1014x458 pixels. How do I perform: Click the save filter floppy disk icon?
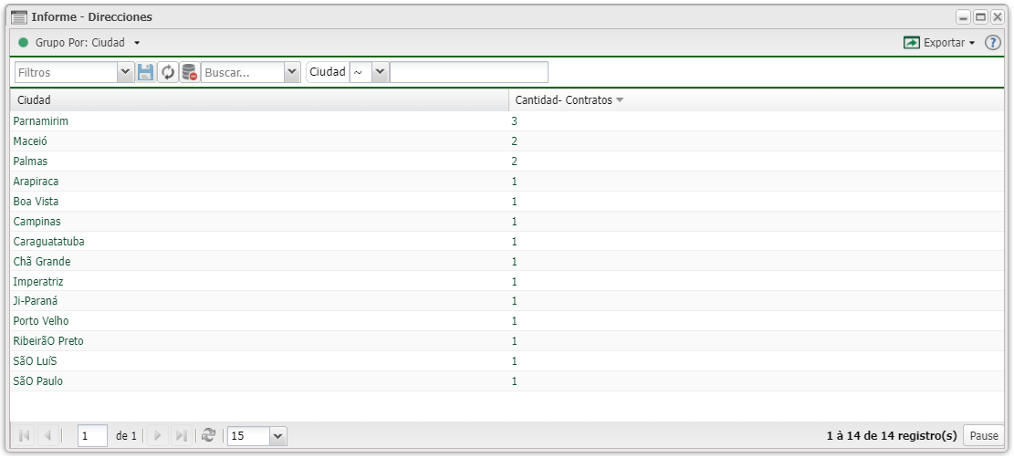146,72
